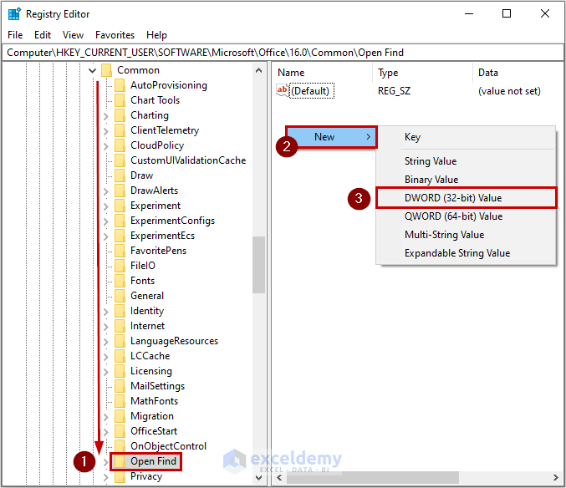Click the Draw folder icon
Image resolution: width=566 pixels, height=488 pixels.
[x=120, y=175]
